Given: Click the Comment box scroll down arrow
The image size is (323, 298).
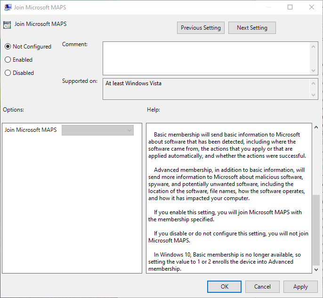Looking at the screenshot, I should 314,70.
